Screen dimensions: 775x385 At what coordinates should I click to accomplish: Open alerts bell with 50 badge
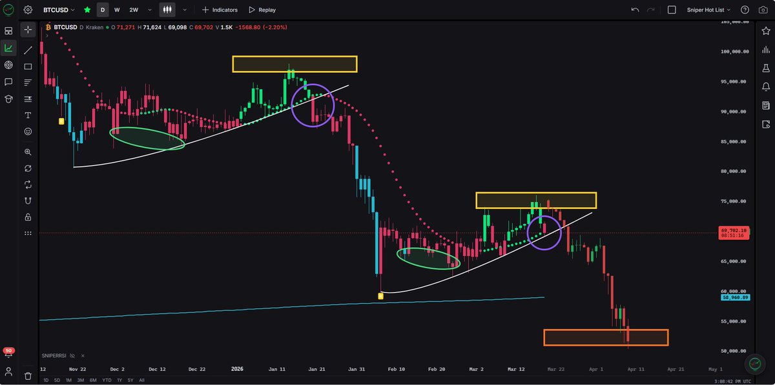(x=8, y=353)
